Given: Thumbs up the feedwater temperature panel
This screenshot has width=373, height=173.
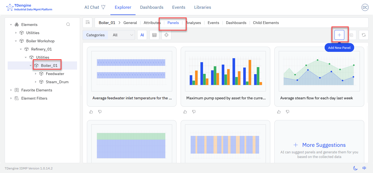Looking at the screenshot, I should 91,112.
